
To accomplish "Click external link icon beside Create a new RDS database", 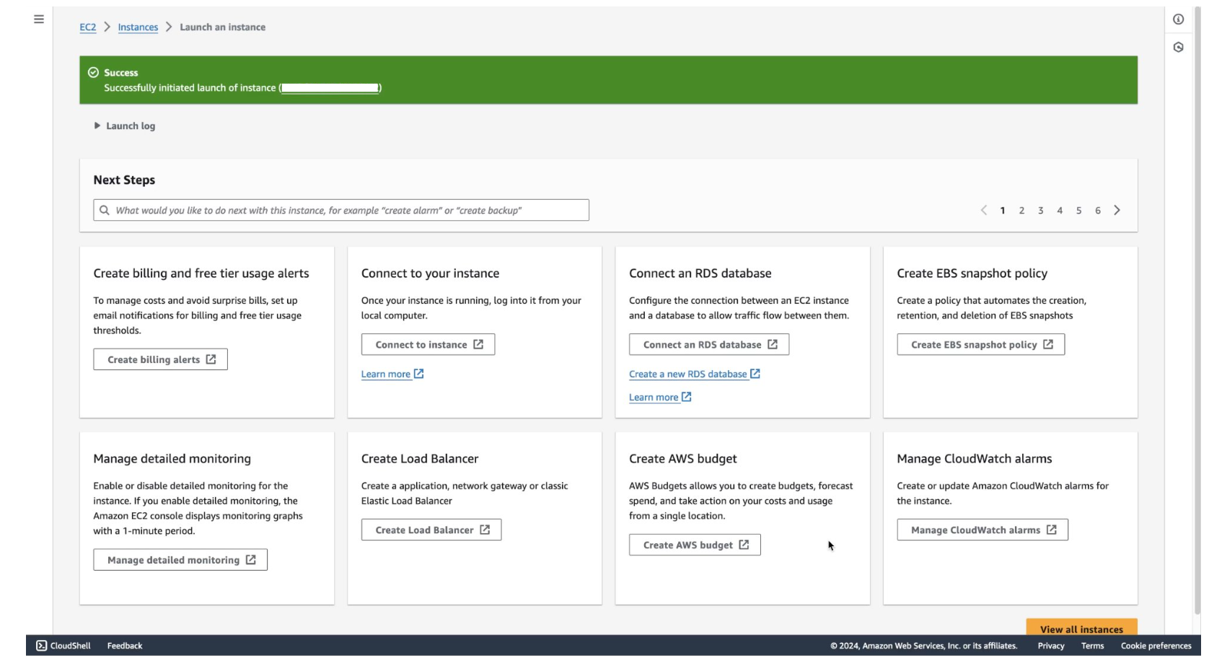I will [x=755, y=374].
